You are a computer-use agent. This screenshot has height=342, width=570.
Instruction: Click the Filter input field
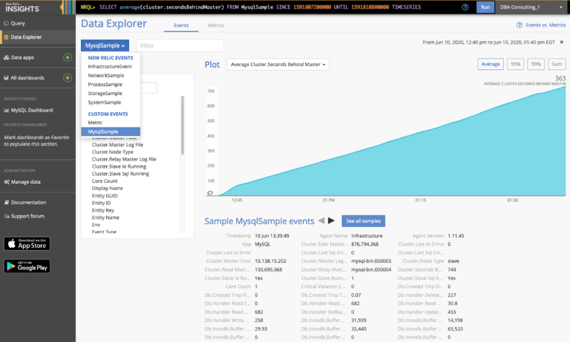click(180, 46)
